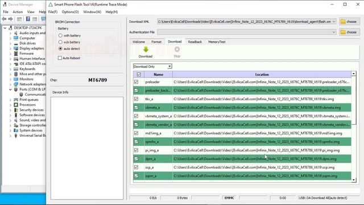The image size is (364, 205).
Task: Click the Network adapters icon
Action: tap(16, 84)
